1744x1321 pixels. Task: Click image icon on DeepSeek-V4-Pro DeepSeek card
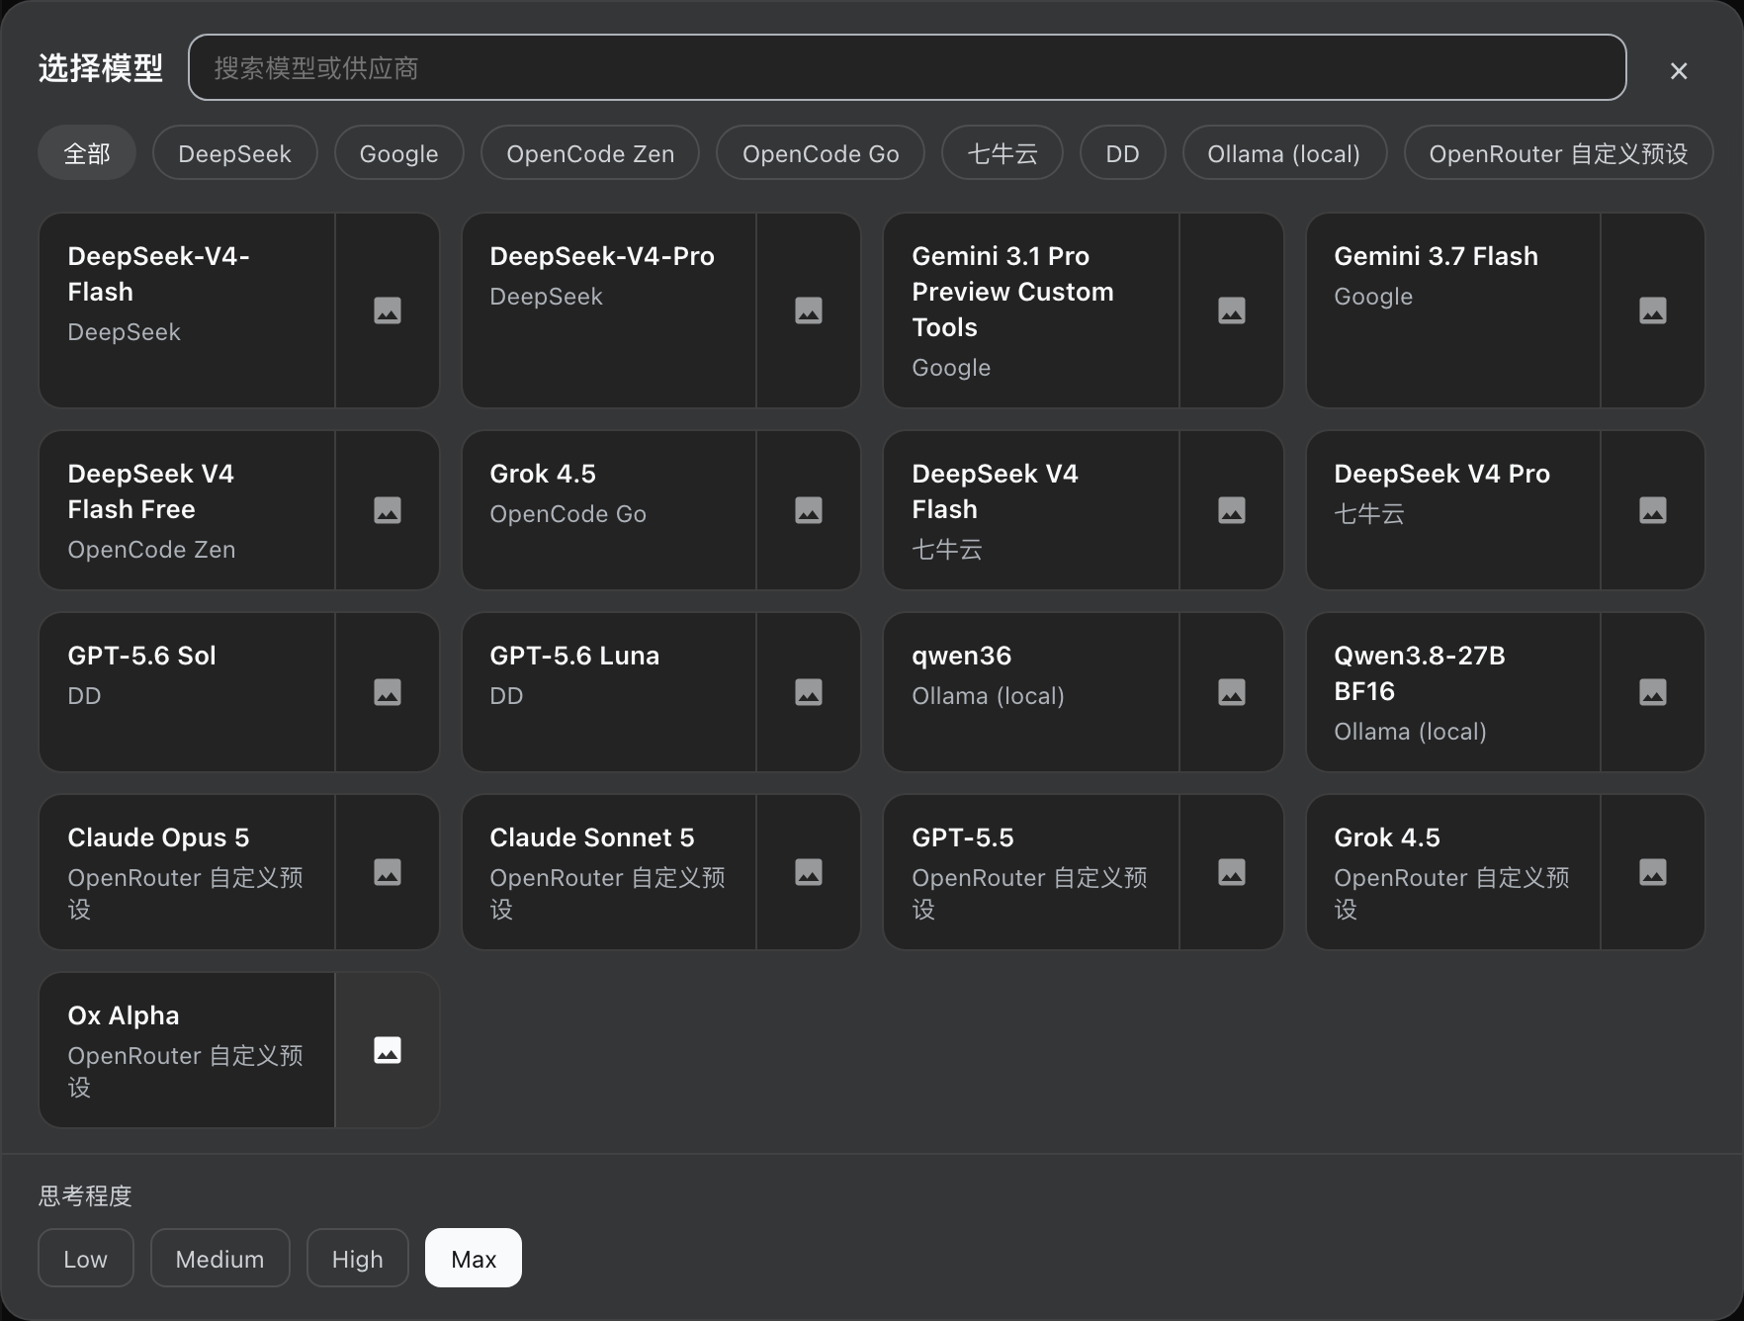tap(809, 310)
